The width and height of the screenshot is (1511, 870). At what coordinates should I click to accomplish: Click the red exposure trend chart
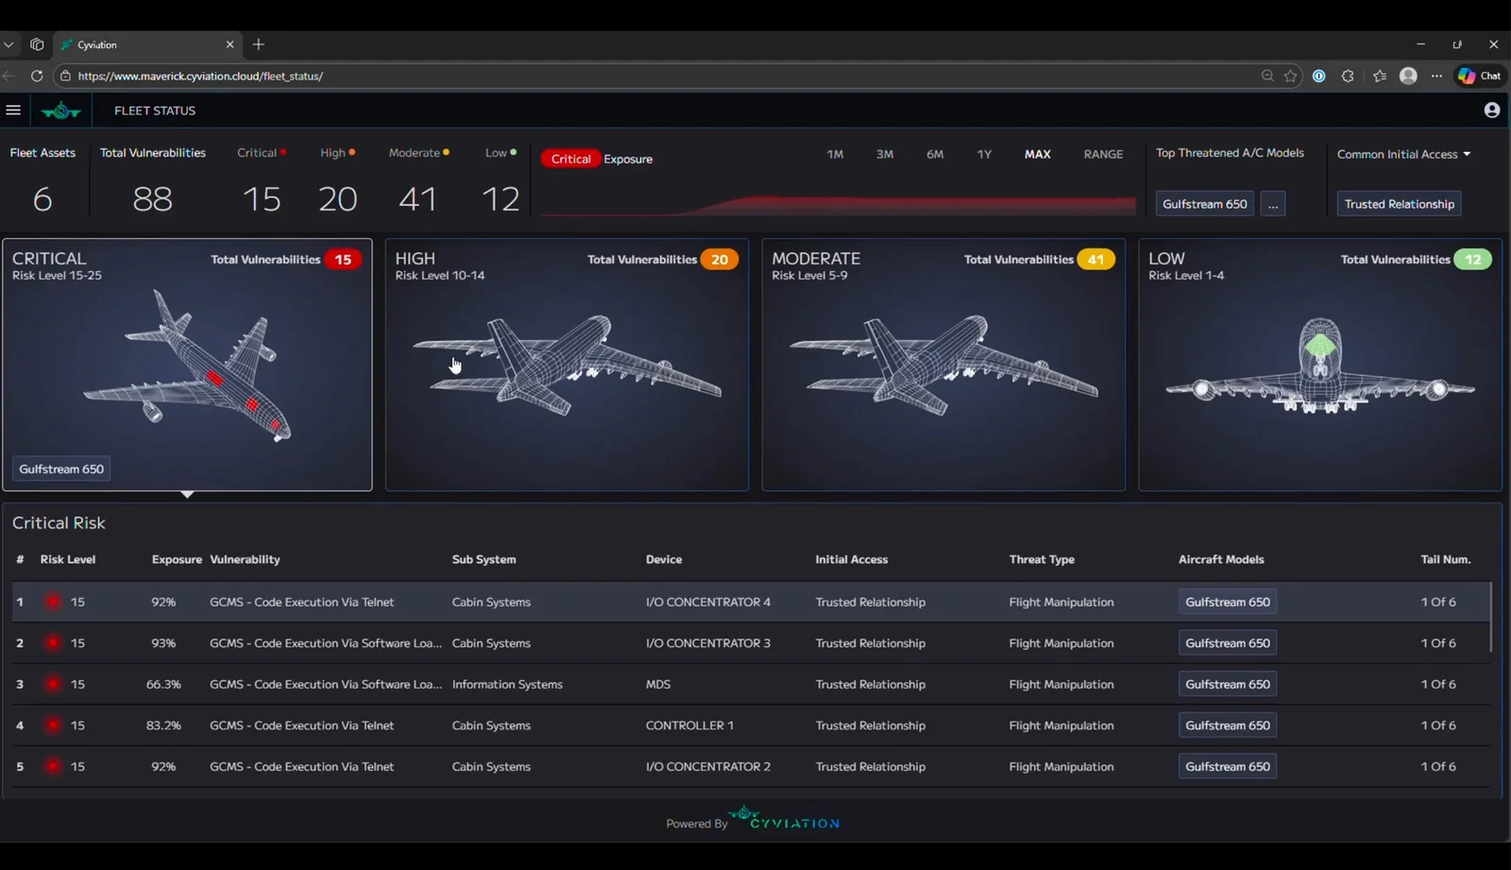coord(839,205)
